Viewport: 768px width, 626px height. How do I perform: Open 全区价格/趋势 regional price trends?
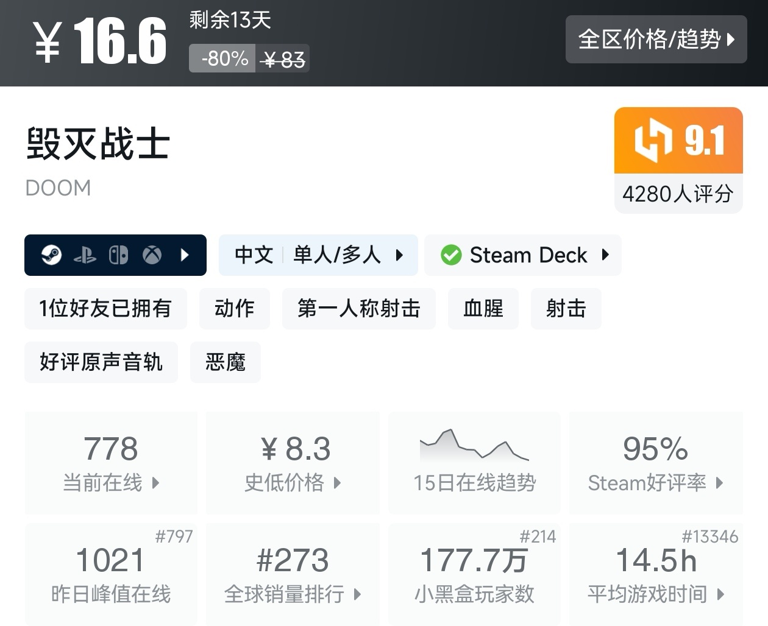(x=656, y=40)
